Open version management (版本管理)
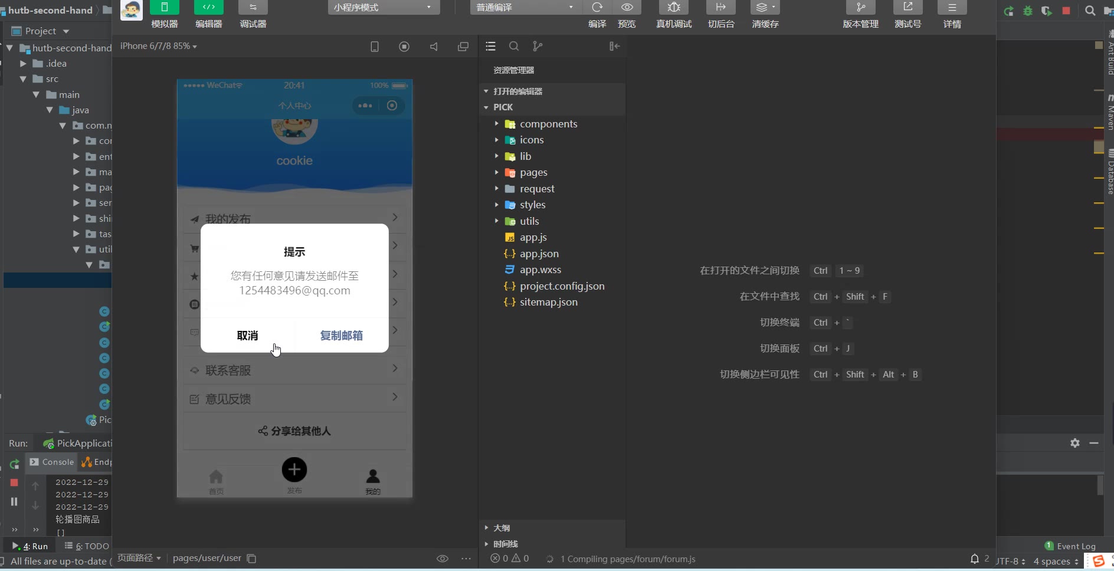The image size is (1114, 571). point(861,8)
